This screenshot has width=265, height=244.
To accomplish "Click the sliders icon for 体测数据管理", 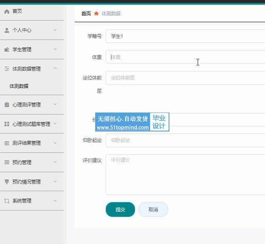I will tap(6, 69).
